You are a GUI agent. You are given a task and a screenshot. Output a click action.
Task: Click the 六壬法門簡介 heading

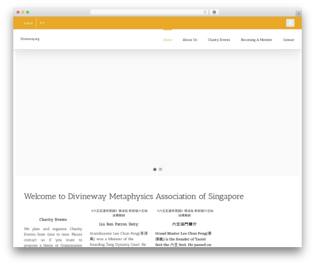point(185,224)
